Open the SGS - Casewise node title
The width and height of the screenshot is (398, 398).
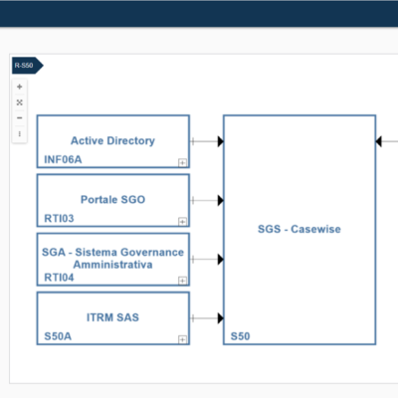[x=299, y=229]
